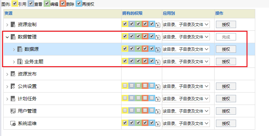This screenshot has height=136, width=269.
Task: Open the 应用到 dropdown for 公共设置
Action: point(186,86)
